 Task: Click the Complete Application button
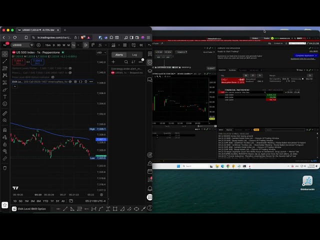point(305,55)
